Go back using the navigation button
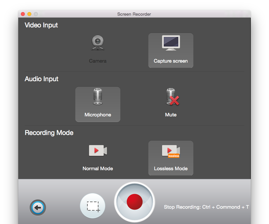 (x=37, y=208)
